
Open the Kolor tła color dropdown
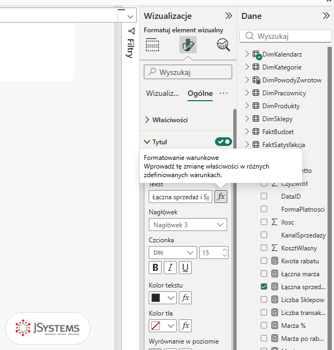coord(163,326)
